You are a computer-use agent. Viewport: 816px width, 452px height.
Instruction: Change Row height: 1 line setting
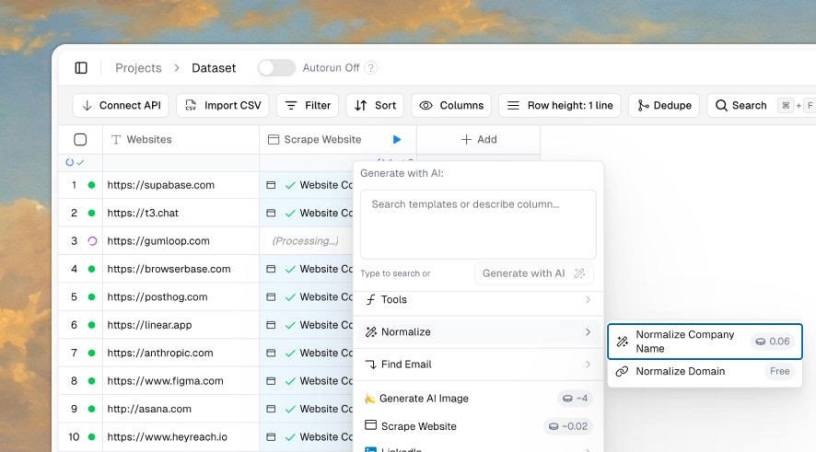click(x=559, y=106)
